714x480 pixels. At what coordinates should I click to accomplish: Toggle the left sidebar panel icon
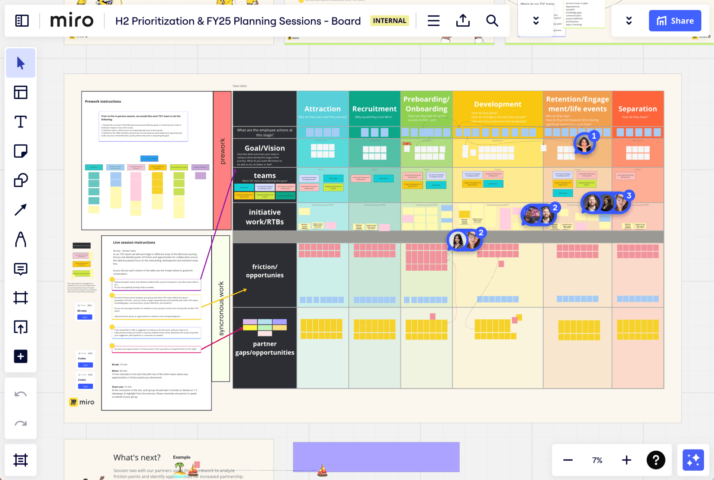click(x=22, y=21)
